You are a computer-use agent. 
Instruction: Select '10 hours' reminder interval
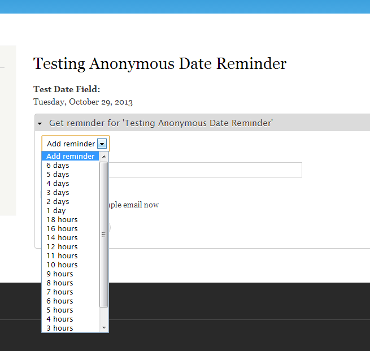pyautogui.click(x=62, y=265)
